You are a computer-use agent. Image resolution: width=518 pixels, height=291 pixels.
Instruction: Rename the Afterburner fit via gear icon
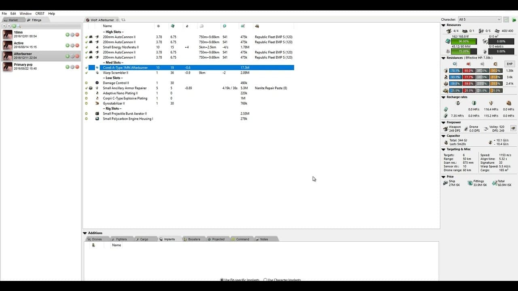(72, 56)
